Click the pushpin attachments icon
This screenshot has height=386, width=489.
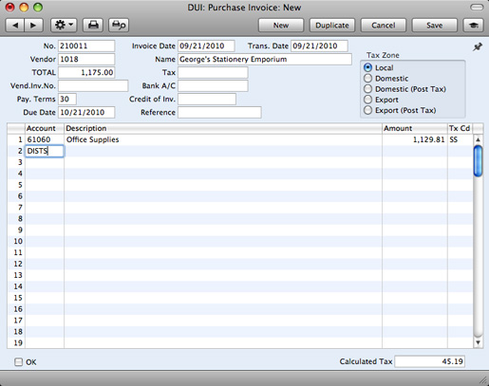coord(478,47)
